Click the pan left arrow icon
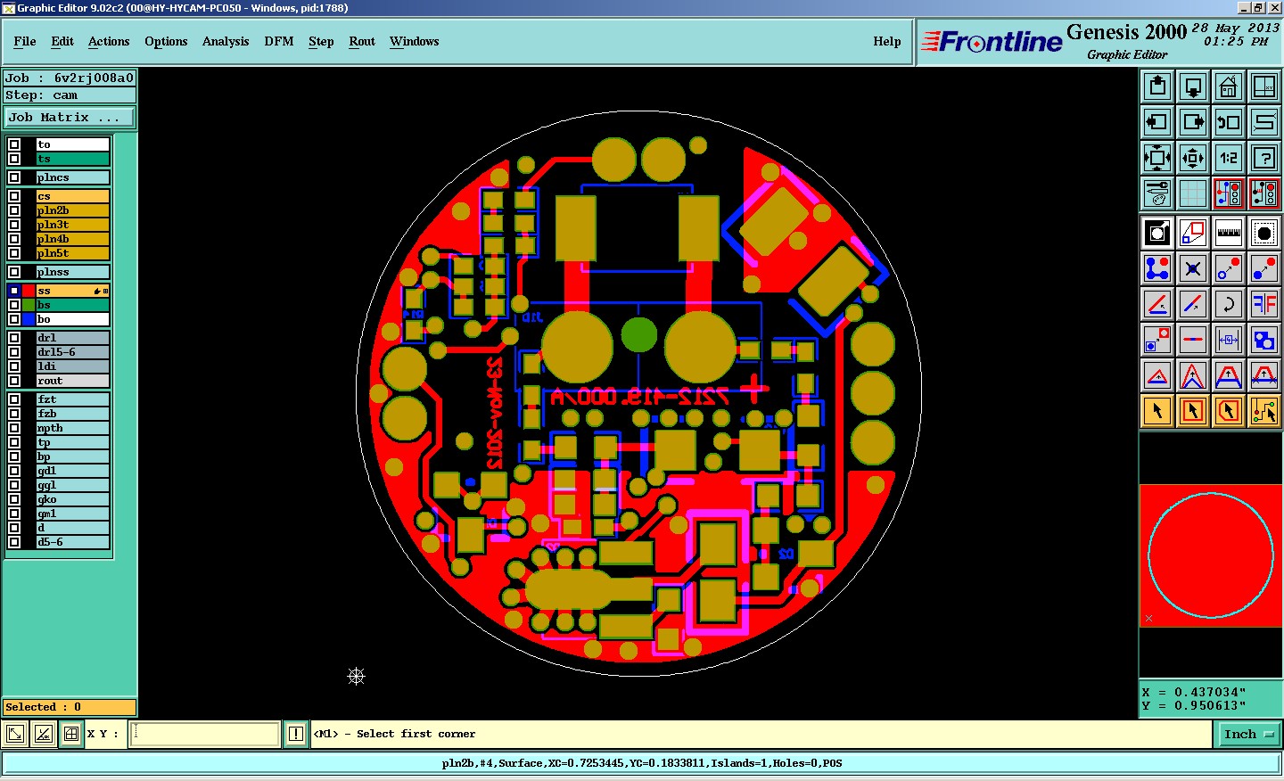This screenshot has width=1284, height=781. click(1157, 122)
